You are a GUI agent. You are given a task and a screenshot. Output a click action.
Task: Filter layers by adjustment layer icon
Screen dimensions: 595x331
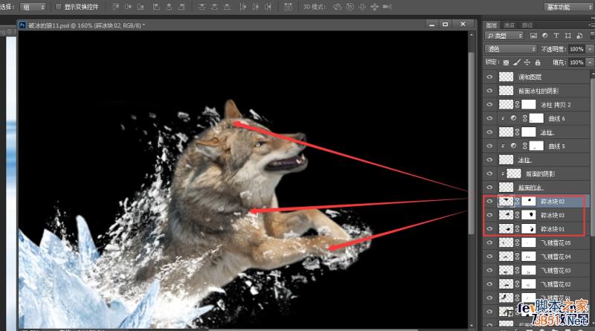tap(545, 36)
